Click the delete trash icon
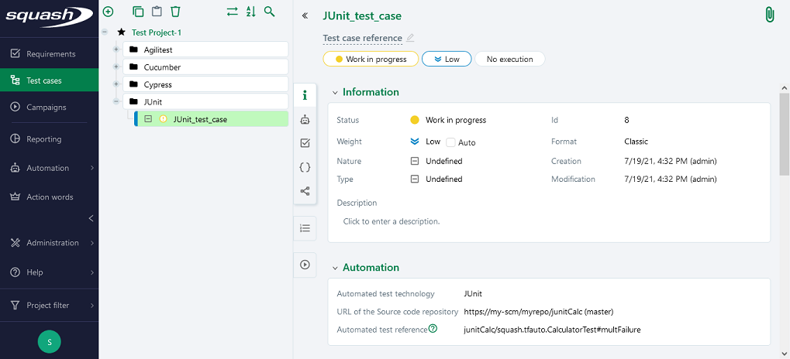Screen dimensions: 790x359 pyautogui.click(x=175, y=12)
